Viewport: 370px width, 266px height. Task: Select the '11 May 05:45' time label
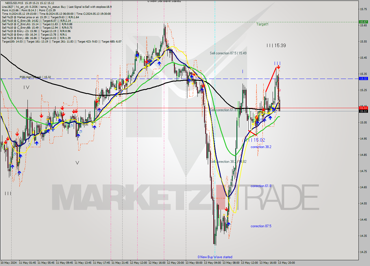[x=46, y=263]
